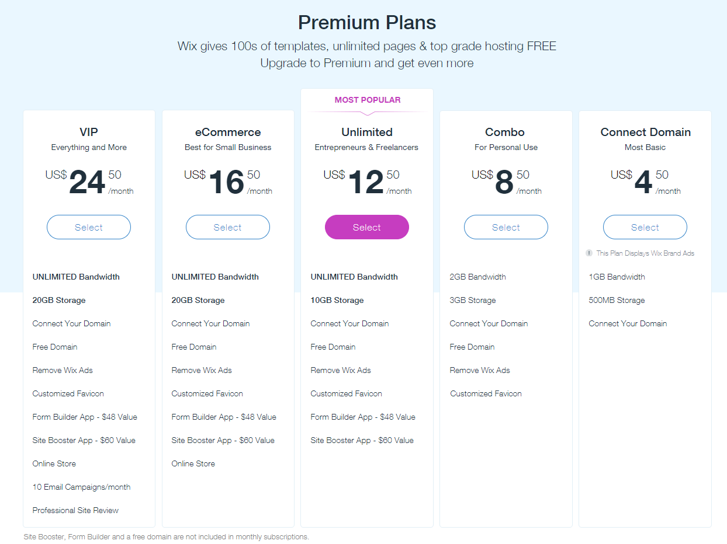Click the Unlimited plan heading
727x544 pixels.
pyautogui.click(x=367, y=132)
